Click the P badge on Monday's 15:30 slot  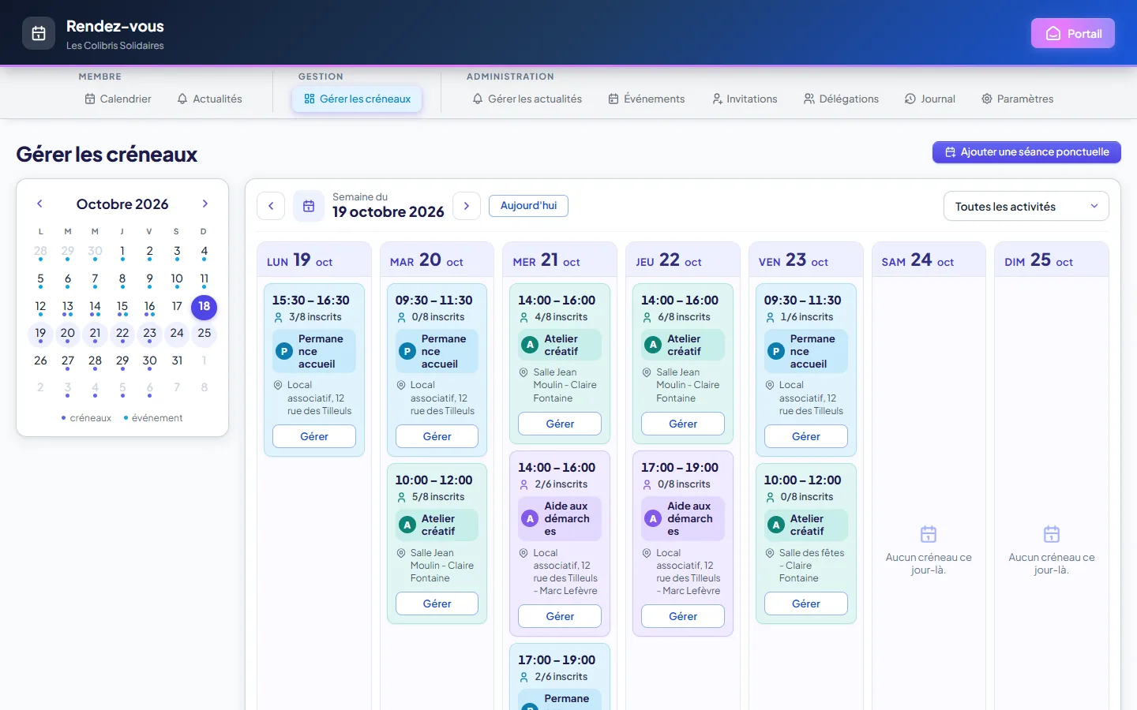tap(284, 351)
